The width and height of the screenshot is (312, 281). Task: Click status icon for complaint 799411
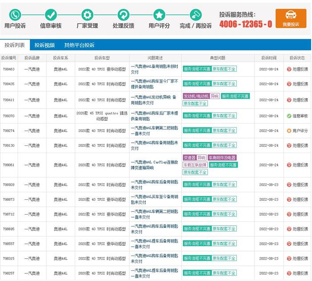289,100
